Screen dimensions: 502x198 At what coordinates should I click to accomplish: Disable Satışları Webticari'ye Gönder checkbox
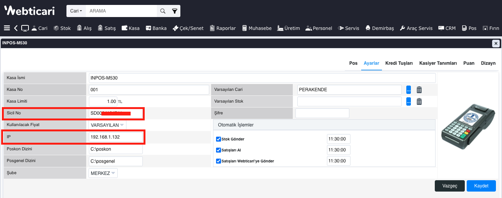pos(218,161)
